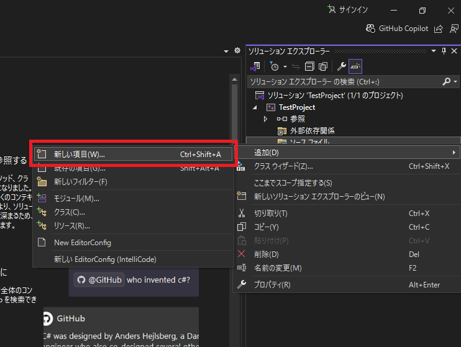Image resolution: width=461 pixels, height=347 pixels.
Task: Open the Solution Explorer window position dropdown arrow
Action: click(x=434, y=51)
